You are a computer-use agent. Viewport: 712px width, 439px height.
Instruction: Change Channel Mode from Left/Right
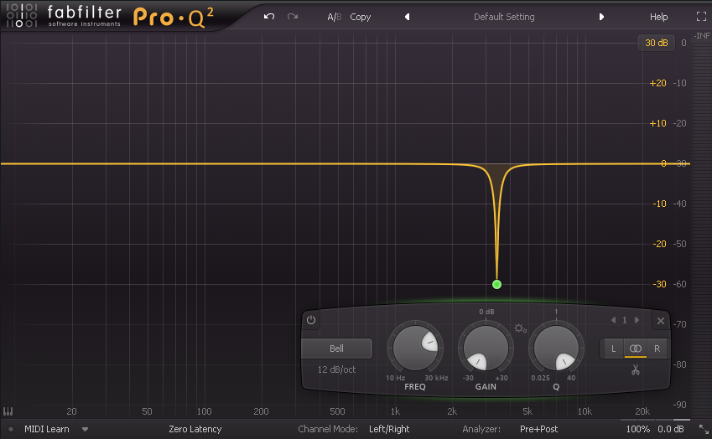(389, 429)
